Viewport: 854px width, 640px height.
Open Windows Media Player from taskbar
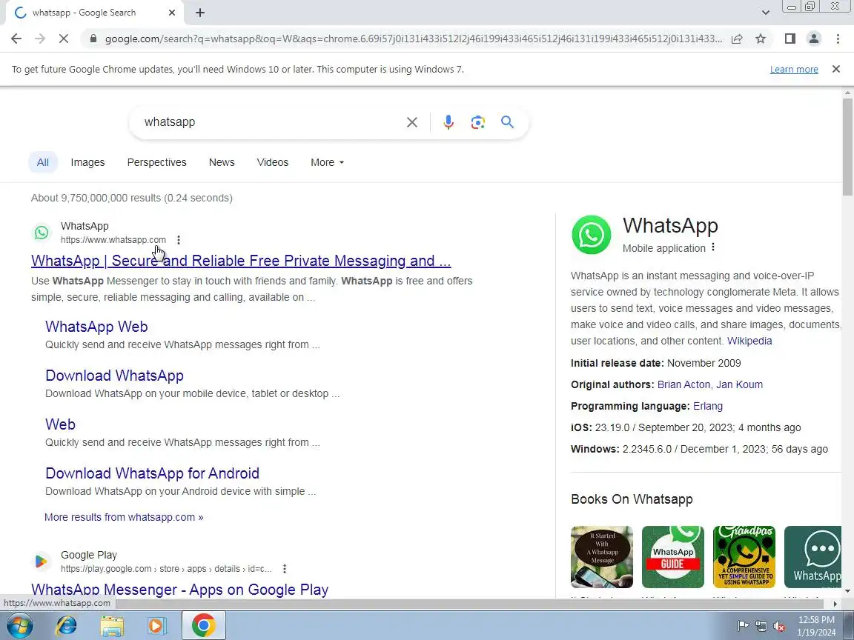tap(157, 626)
